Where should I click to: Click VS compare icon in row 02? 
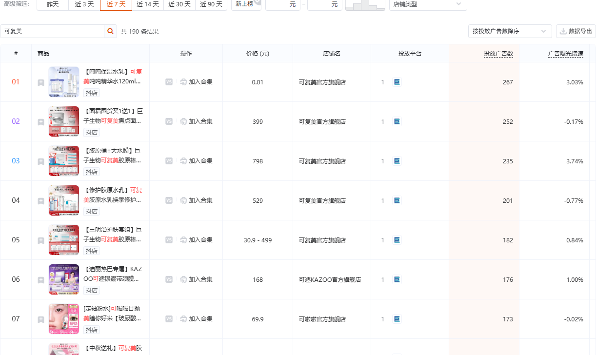[x=169, y=121]
